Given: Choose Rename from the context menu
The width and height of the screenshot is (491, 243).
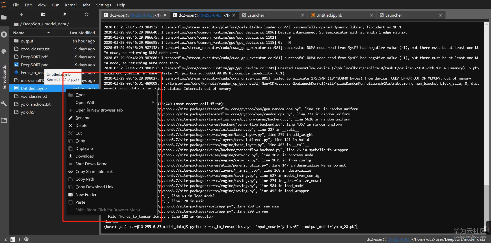Looking at the screenshot, I should click(x=112, y=118).
